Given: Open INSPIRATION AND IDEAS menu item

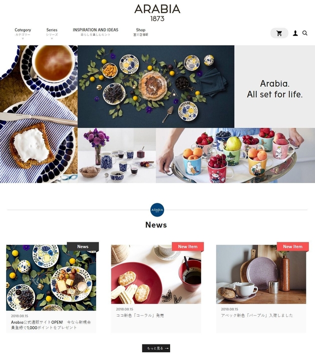Looking at the screenshot, I should [95, 32].
